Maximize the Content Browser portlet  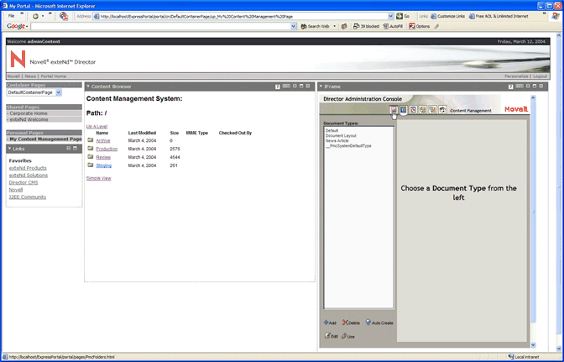(301, 87)
